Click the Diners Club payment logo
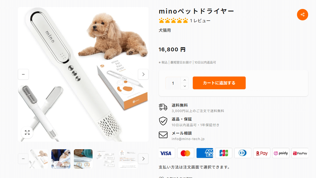 coord(243,153)
